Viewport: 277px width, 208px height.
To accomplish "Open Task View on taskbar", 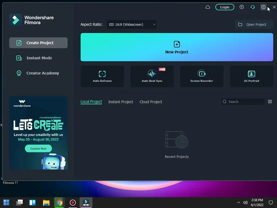I will coord(19,203).
